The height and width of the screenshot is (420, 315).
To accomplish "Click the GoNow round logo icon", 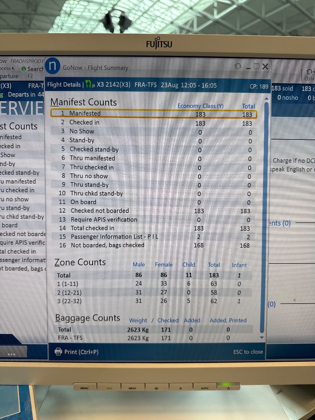I will (x=53, y=66).
